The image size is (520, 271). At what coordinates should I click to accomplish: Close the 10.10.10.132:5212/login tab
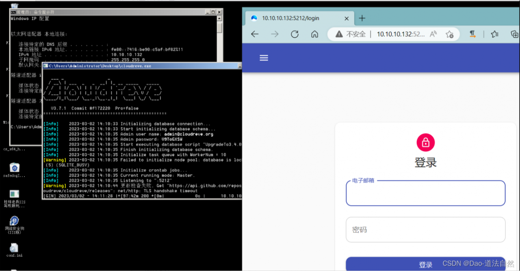tap(347, 18)
